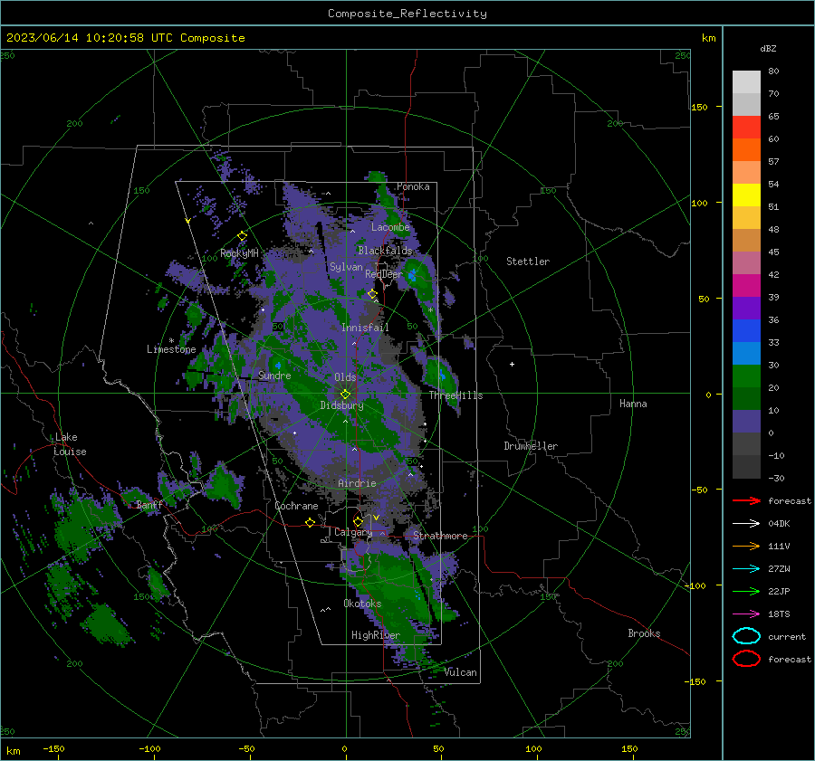Click the Vulcan label

[x=461, y=672]
